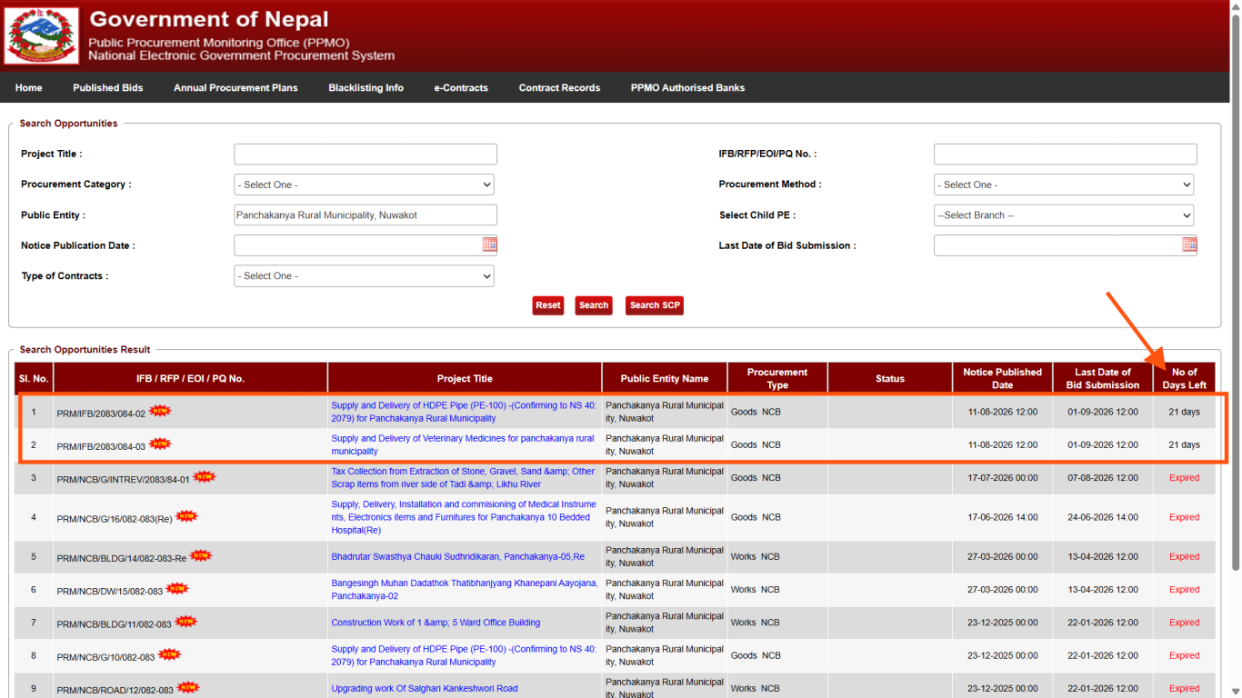Open the e-Contracts menu item
Viewport: 1242px width, 698px height.
[x=461, y=88]
